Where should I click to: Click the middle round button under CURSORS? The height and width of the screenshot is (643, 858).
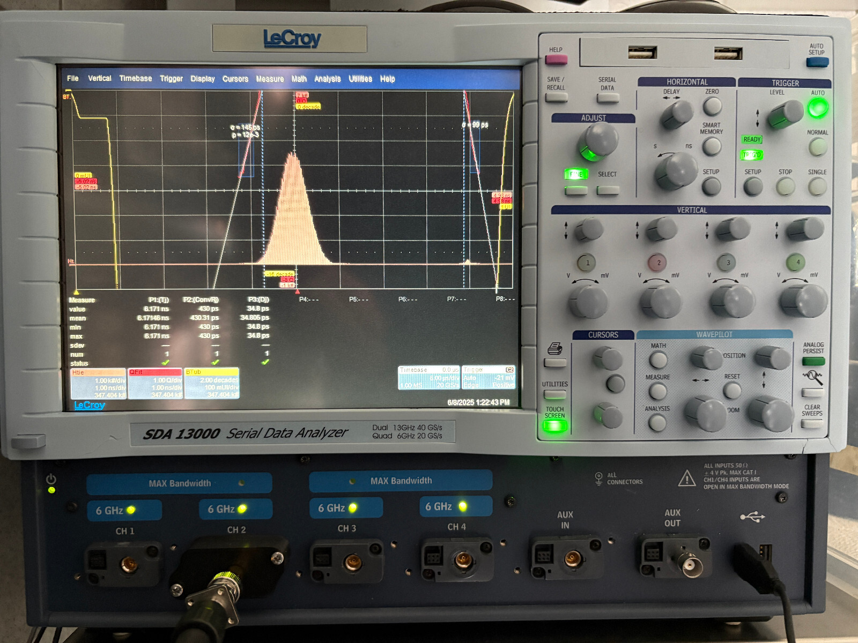pyautogui.click(x=615, y=383)
